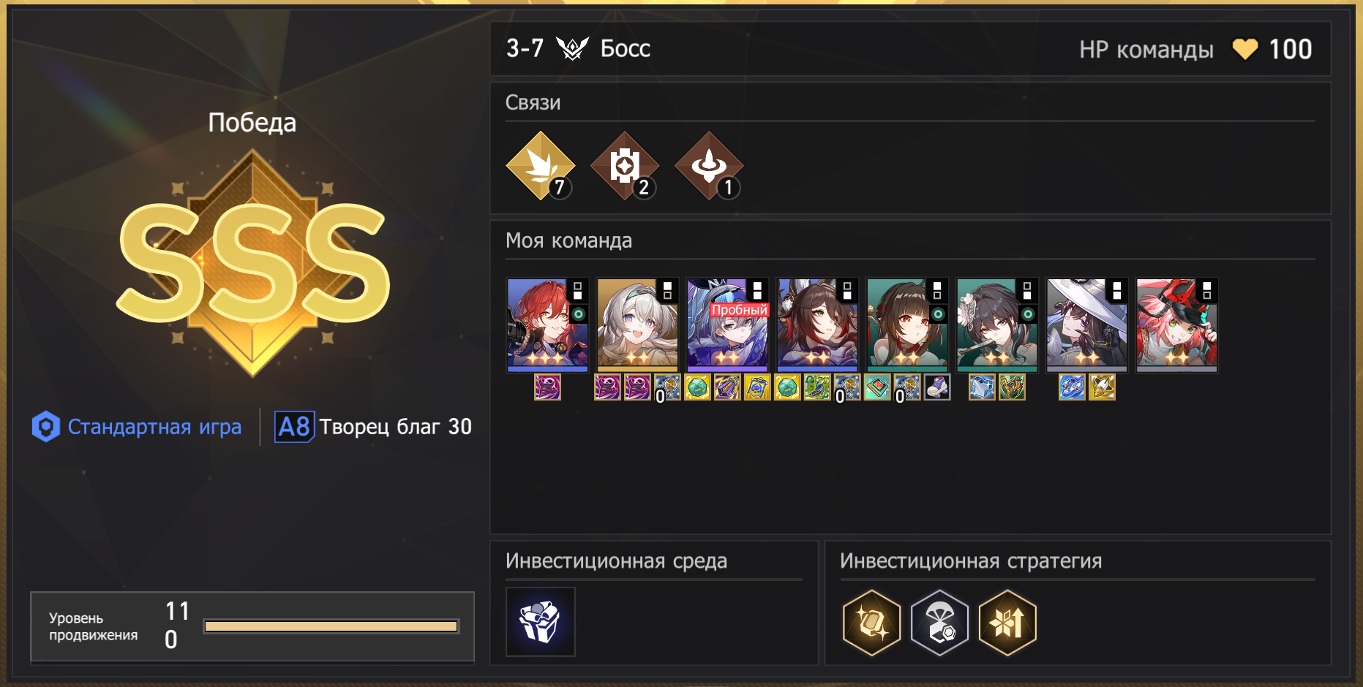The image size is (1363, 687).
Task: Click the blue ice armor equipment icon
Action: 982,387
